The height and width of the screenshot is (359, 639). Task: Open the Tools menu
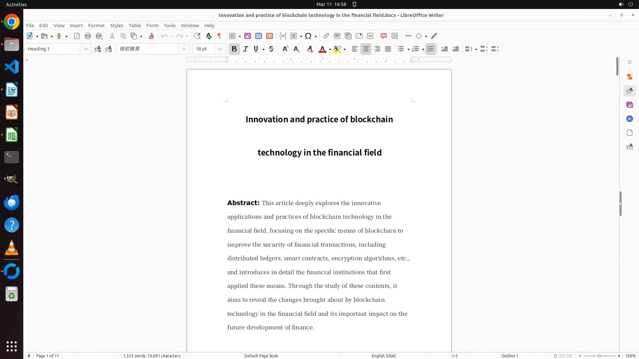pos(169,26)
